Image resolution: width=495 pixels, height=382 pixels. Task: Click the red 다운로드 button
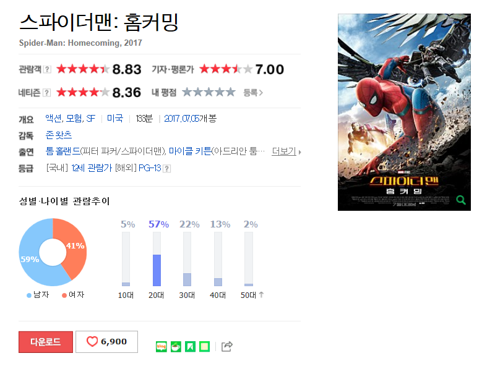point(46,342)
